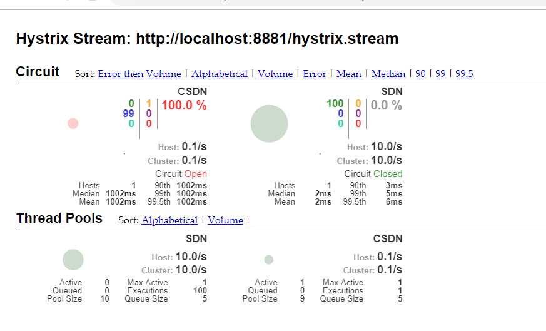Select the SDN circuit title
Screen dimensions: 546x331
click(392, 91)
